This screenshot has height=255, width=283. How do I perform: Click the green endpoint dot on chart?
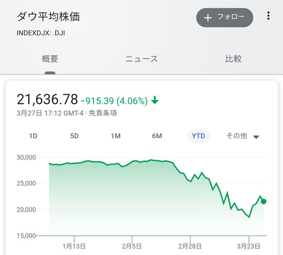(264, 201)
